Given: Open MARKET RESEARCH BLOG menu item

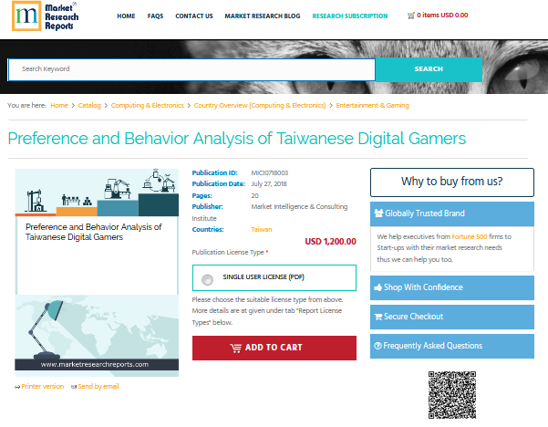Looking at the screenshot, I should point(262,16).
